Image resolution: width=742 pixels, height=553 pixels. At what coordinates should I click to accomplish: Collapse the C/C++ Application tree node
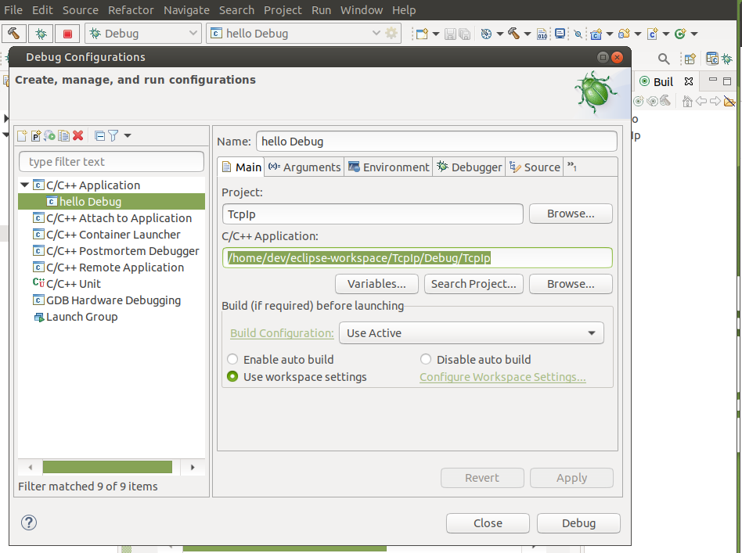click(25, 185)
